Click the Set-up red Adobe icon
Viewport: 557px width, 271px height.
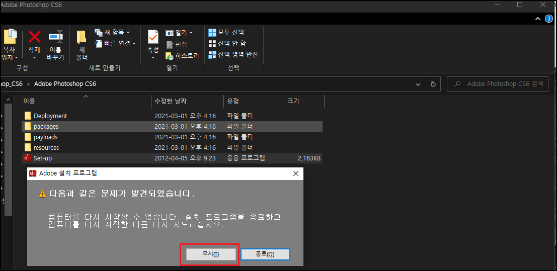(x=28, y=158)
